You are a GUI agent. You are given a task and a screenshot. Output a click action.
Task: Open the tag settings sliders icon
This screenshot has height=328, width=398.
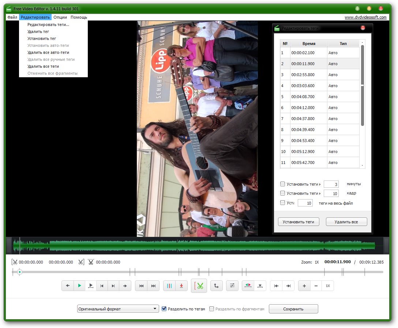[x=232, y=286]
